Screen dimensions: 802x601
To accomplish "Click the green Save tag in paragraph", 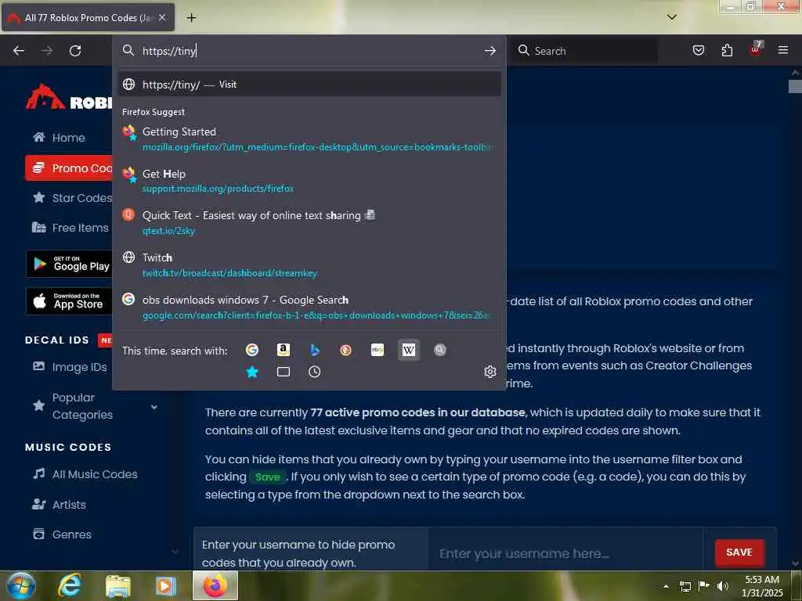I will (268, 477).
